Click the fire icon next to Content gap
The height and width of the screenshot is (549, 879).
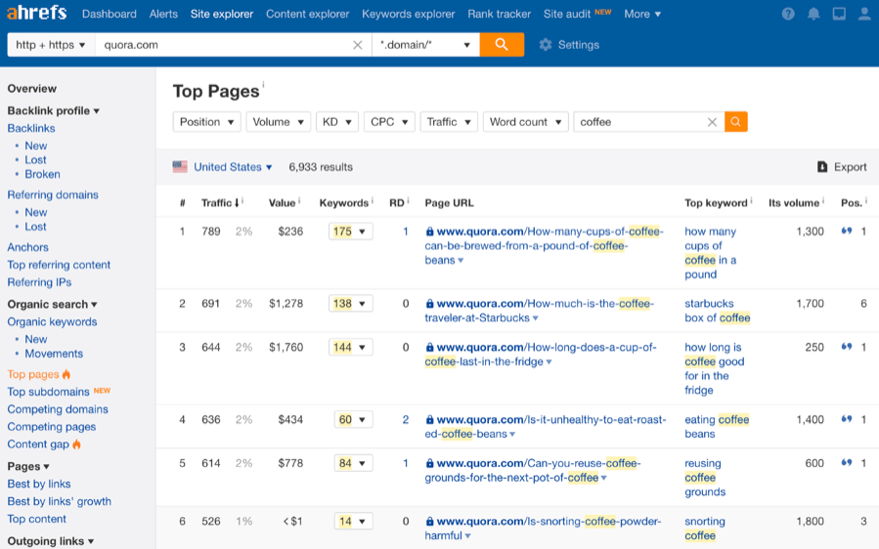pyautogui.click(x=77, y=444)
